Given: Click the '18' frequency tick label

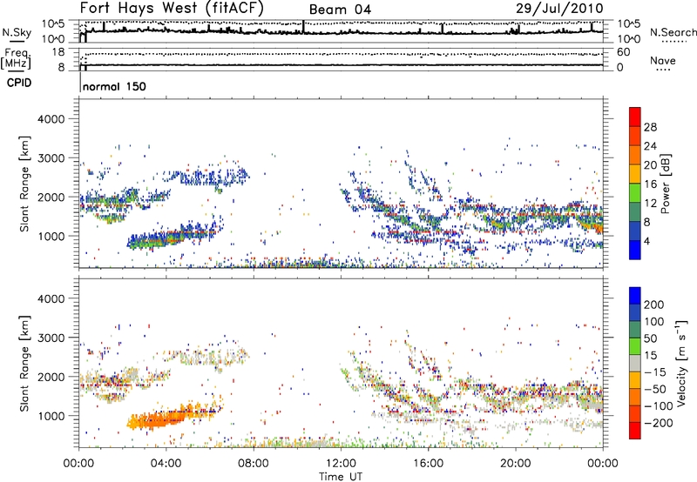Looking at the screenshot, I should tap(58, 52).
